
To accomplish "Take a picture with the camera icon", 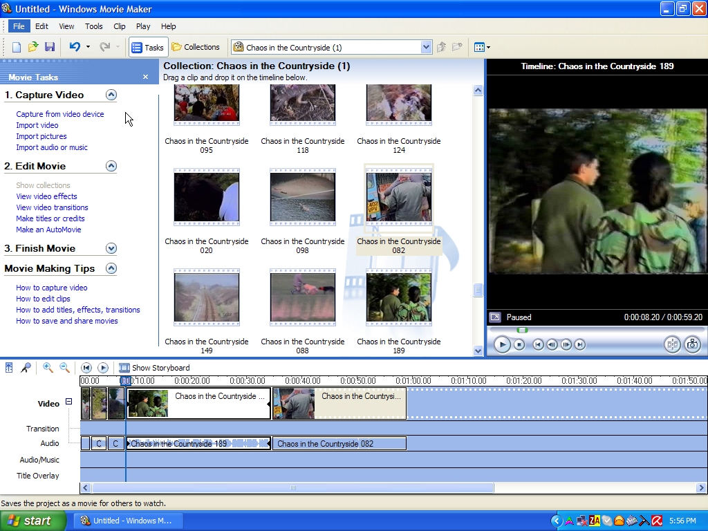I will coord(692,344).
